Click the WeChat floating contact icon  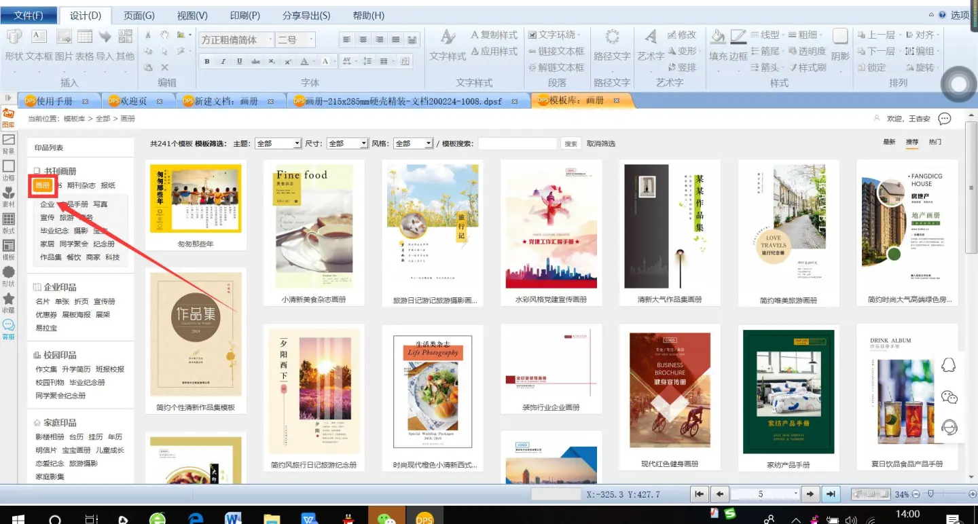[x=949, y=396]
